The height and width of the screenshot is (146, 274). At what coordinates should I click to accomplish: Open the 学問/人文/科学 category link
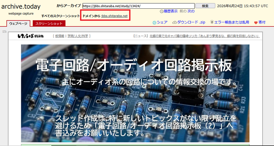pyautogui.click(x=78, y=36)
